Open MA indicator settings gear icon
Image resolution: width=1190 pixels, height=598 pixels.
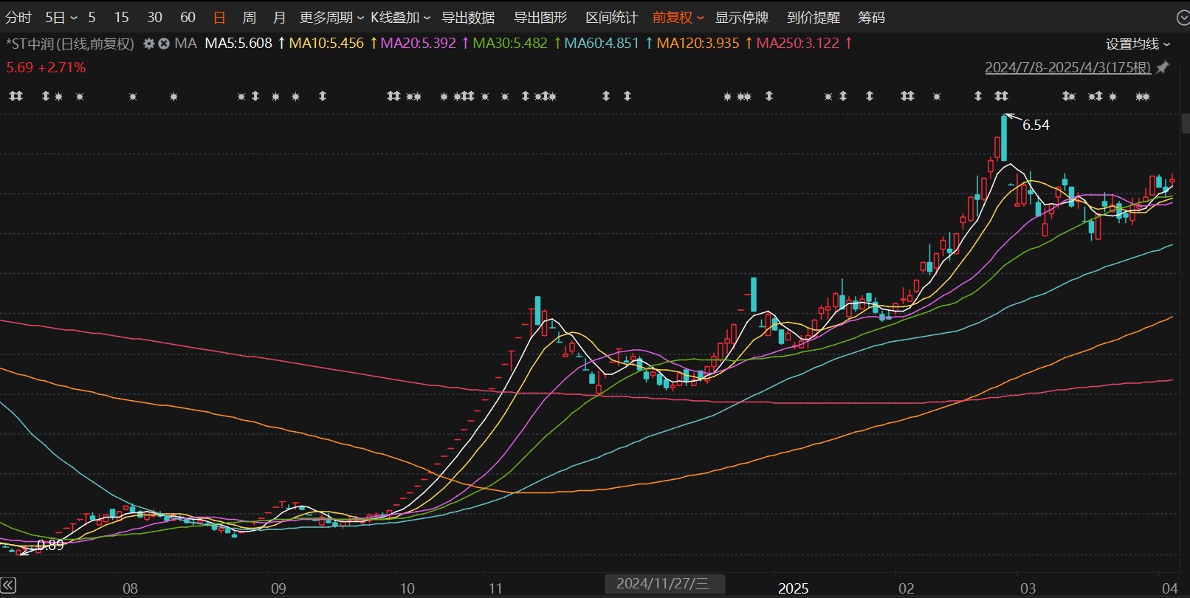(x=148, y=44)
